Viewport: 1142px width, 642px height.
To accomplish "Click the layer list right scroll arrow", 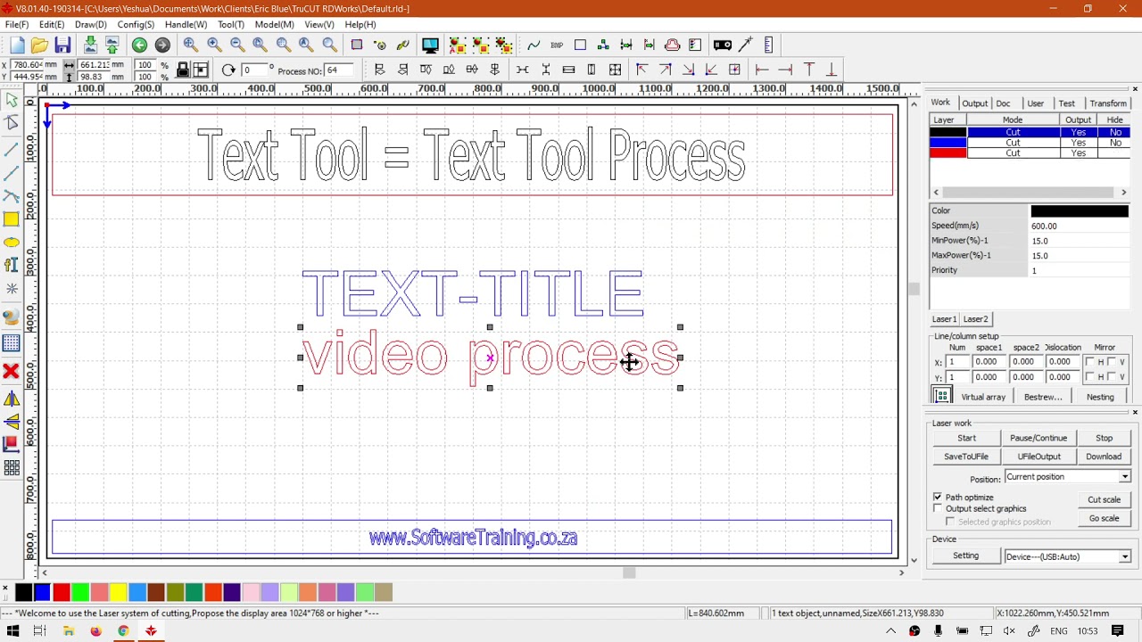I will pos(1124,193).
